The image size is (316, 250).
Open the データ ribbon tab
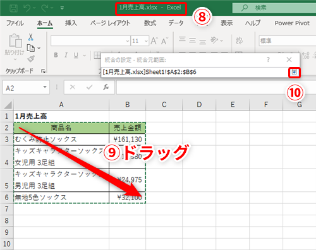click(x=176, y=23)
